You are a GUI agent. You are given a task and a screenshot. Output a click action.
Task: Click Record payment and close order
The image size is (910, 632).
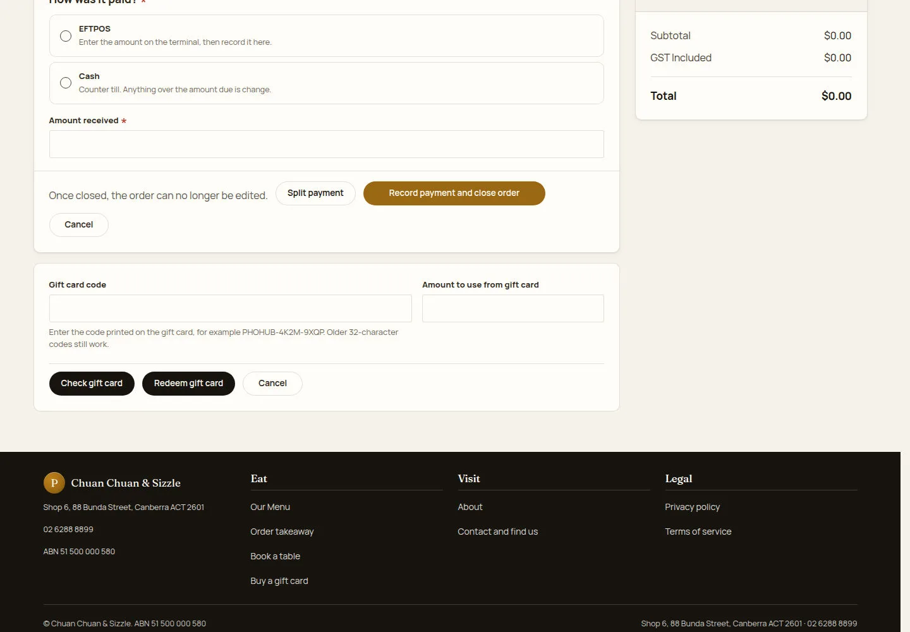click(454, 193)
